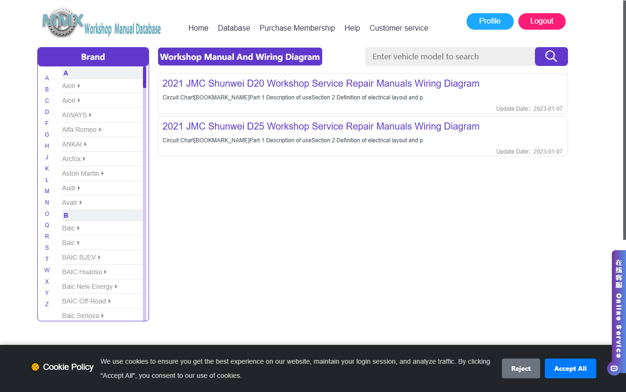Image resolution: width=626 pixels, height=392 pixels.
Task: Open 2021 JMC Shunwei D20 manual link
Action: tap(321, 83)
